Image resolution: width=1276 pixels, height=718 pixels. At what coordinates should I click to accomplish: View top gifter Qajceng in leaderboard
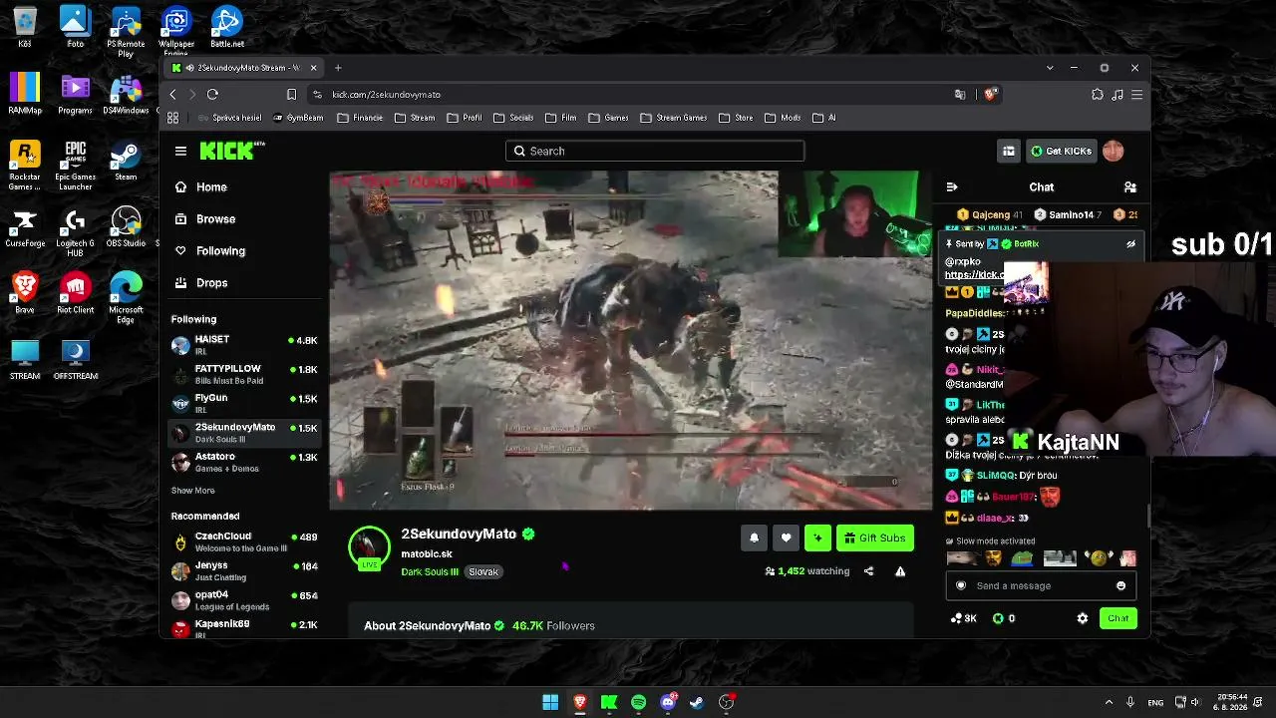coord(990,214)
